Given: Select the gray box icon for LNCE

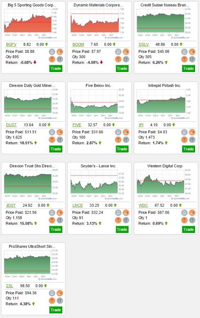Looking at the screenshot, I should 126,220.
